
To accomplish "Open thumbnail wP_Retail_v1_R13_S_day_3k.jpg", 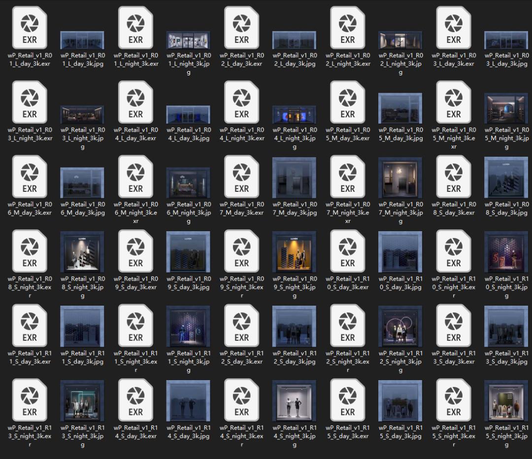I will pyautogui.click(x=506, y=326).
